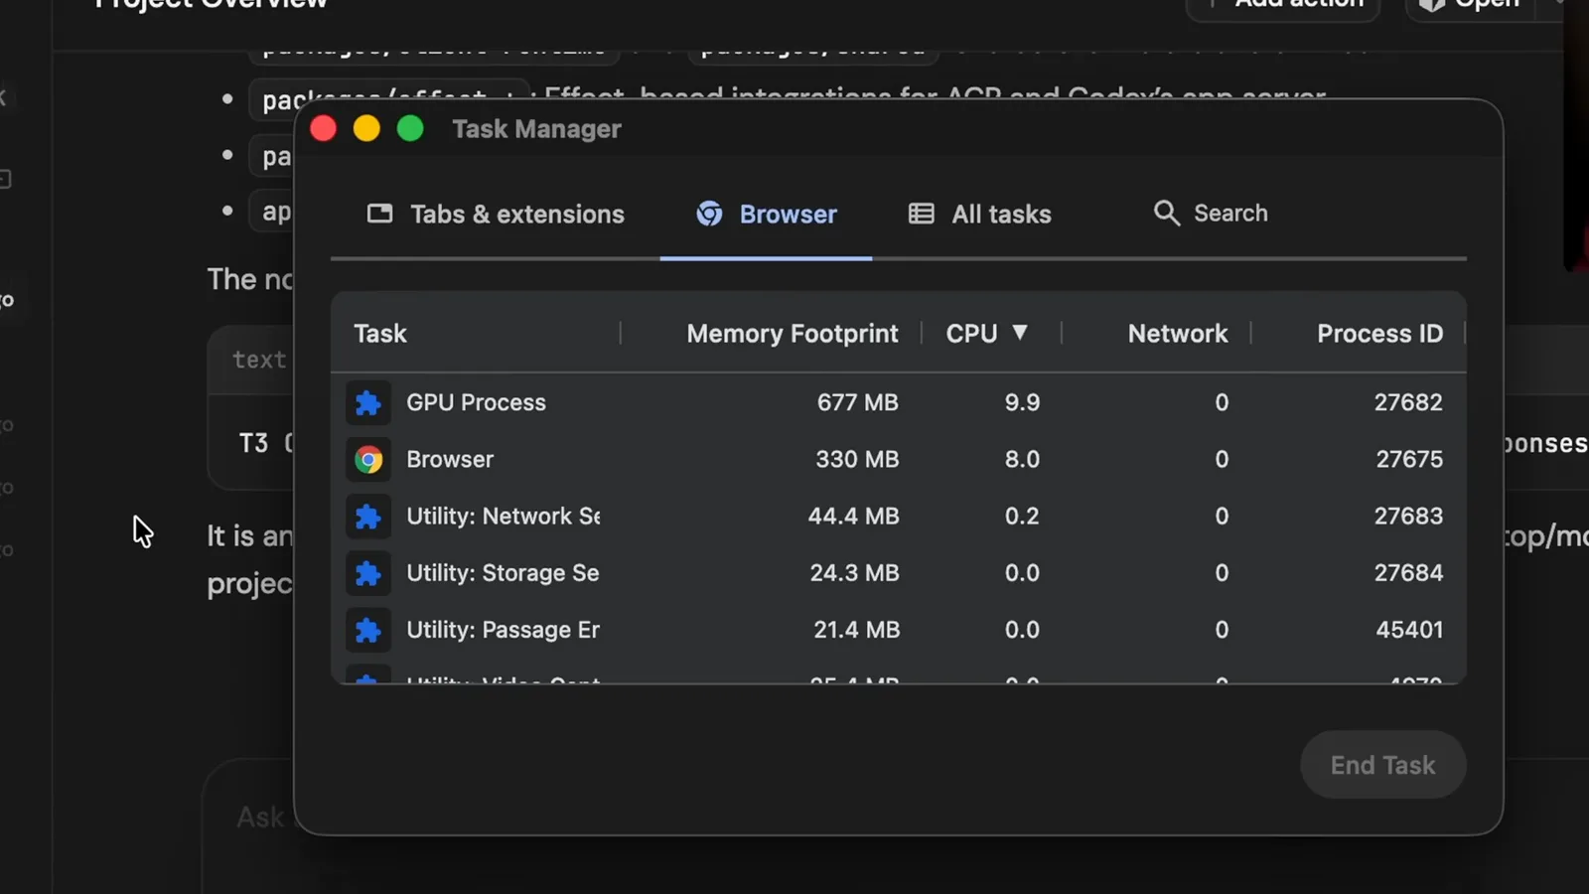This screenshot has height=894, width=1589.
Task: Click the magnifying glass Search icon
Action: point(1166,213)
